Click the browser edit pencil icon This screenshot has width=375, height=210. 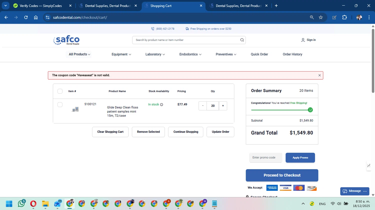tap(334, 17)
